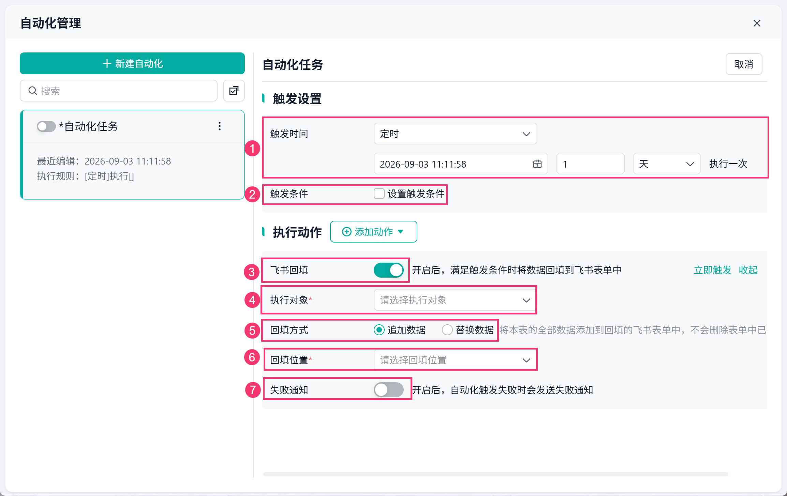Close the 自动化管理 dialog
This screenshot has height=496, width=787.
(757, 23)
